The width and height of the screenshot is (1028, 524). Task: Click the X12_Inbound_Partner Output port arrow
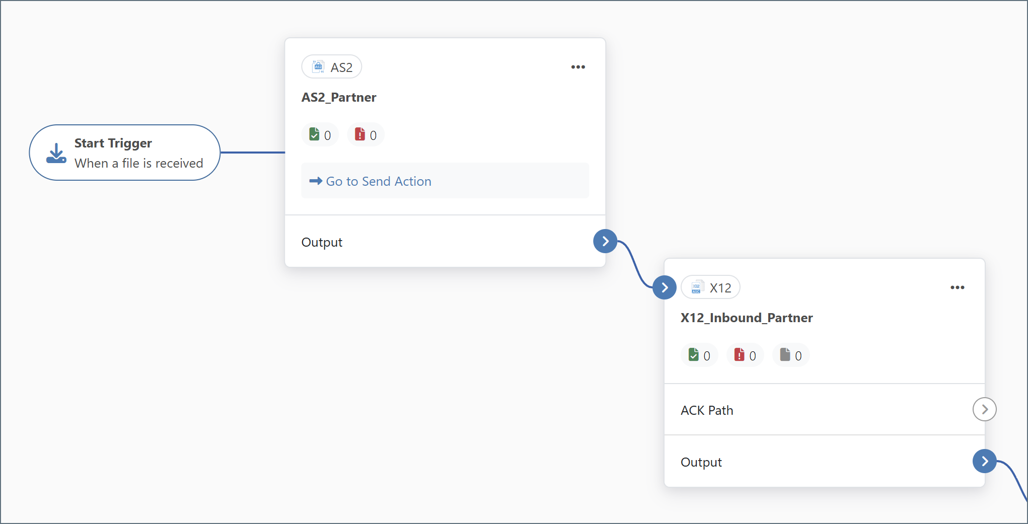984,462
